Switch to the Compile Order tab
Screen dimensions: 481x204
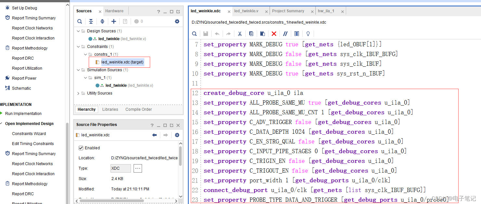[138, 109]
